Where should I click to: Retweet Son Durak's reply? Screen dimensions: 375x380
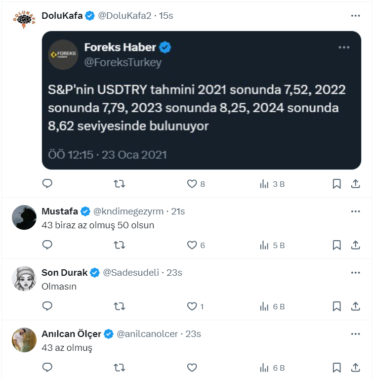(119, 306)
